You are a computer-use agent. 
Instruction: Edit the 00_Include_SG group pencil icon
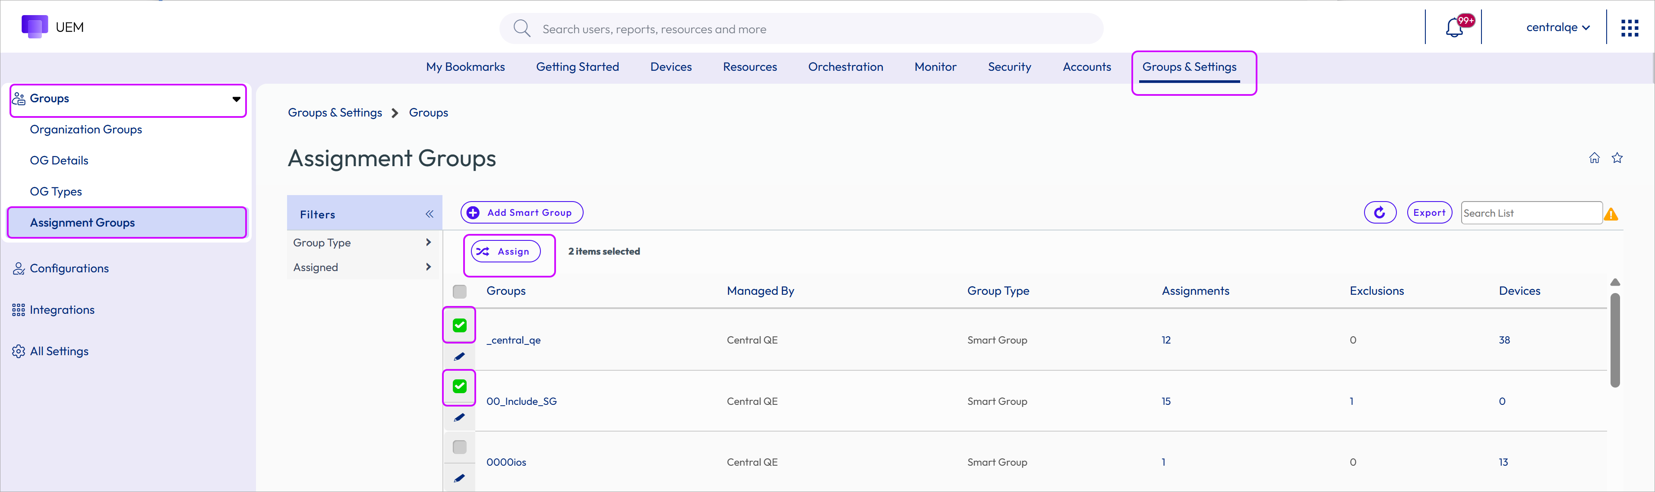(x=459, y=417)
